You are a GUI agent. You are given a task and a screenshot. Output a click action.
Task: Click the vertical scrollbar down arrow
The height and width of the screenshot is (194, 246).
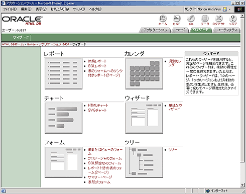point(242,185)
